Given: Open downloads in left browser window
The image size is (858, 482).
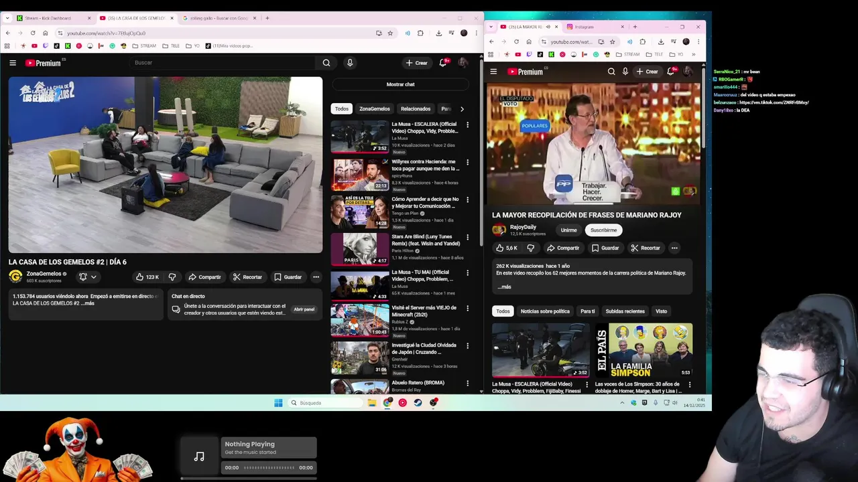Looking at the screenshot, I should click(x=438, y=33).
